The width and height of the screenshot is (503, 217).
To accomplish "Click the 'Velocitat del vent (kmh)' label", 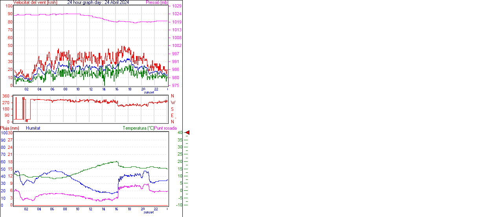I will pyautogui.click(x=35, y=2).
